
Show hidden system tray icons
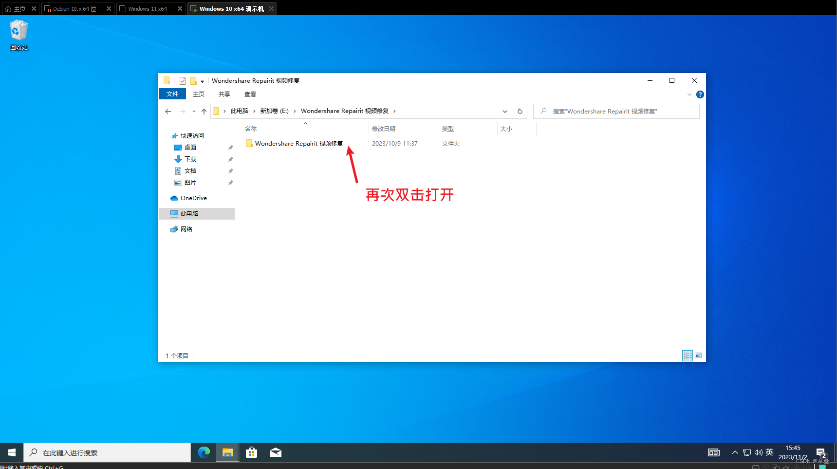(x=735, y=452)
